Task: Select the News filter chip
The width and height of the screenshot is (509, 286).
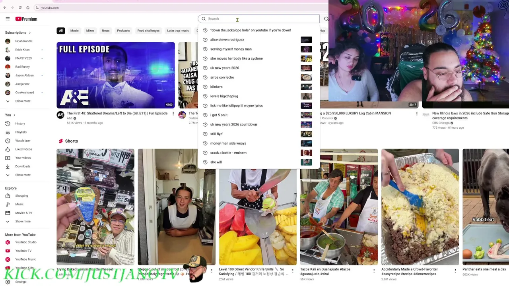Action: pyautogui.click(x=105, y=31)
